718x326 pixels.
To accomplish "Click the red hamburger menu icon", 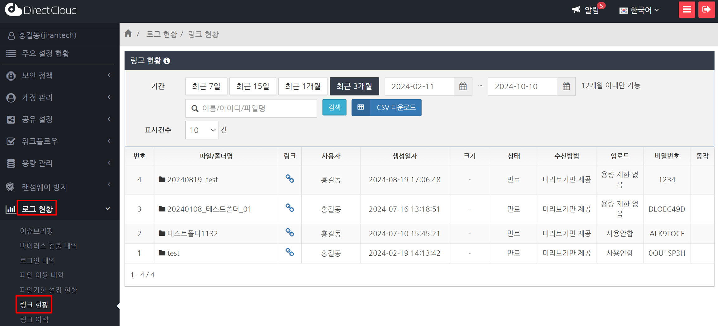I will point(687,10).
